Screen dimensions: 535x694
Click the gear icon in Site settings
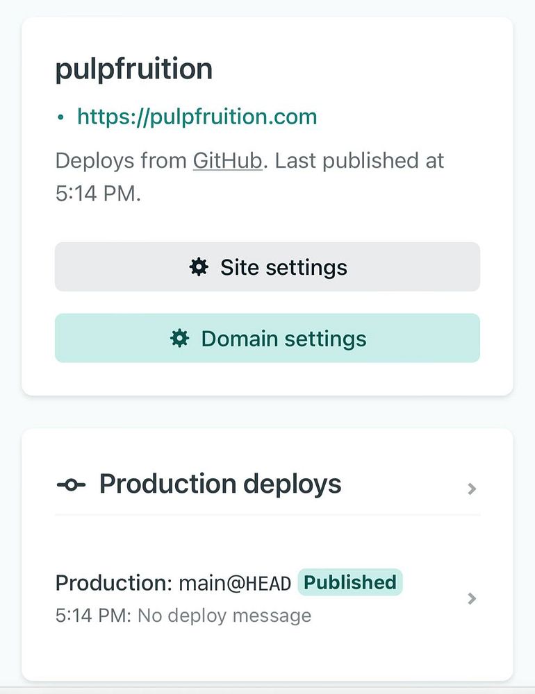pos(199,267)
